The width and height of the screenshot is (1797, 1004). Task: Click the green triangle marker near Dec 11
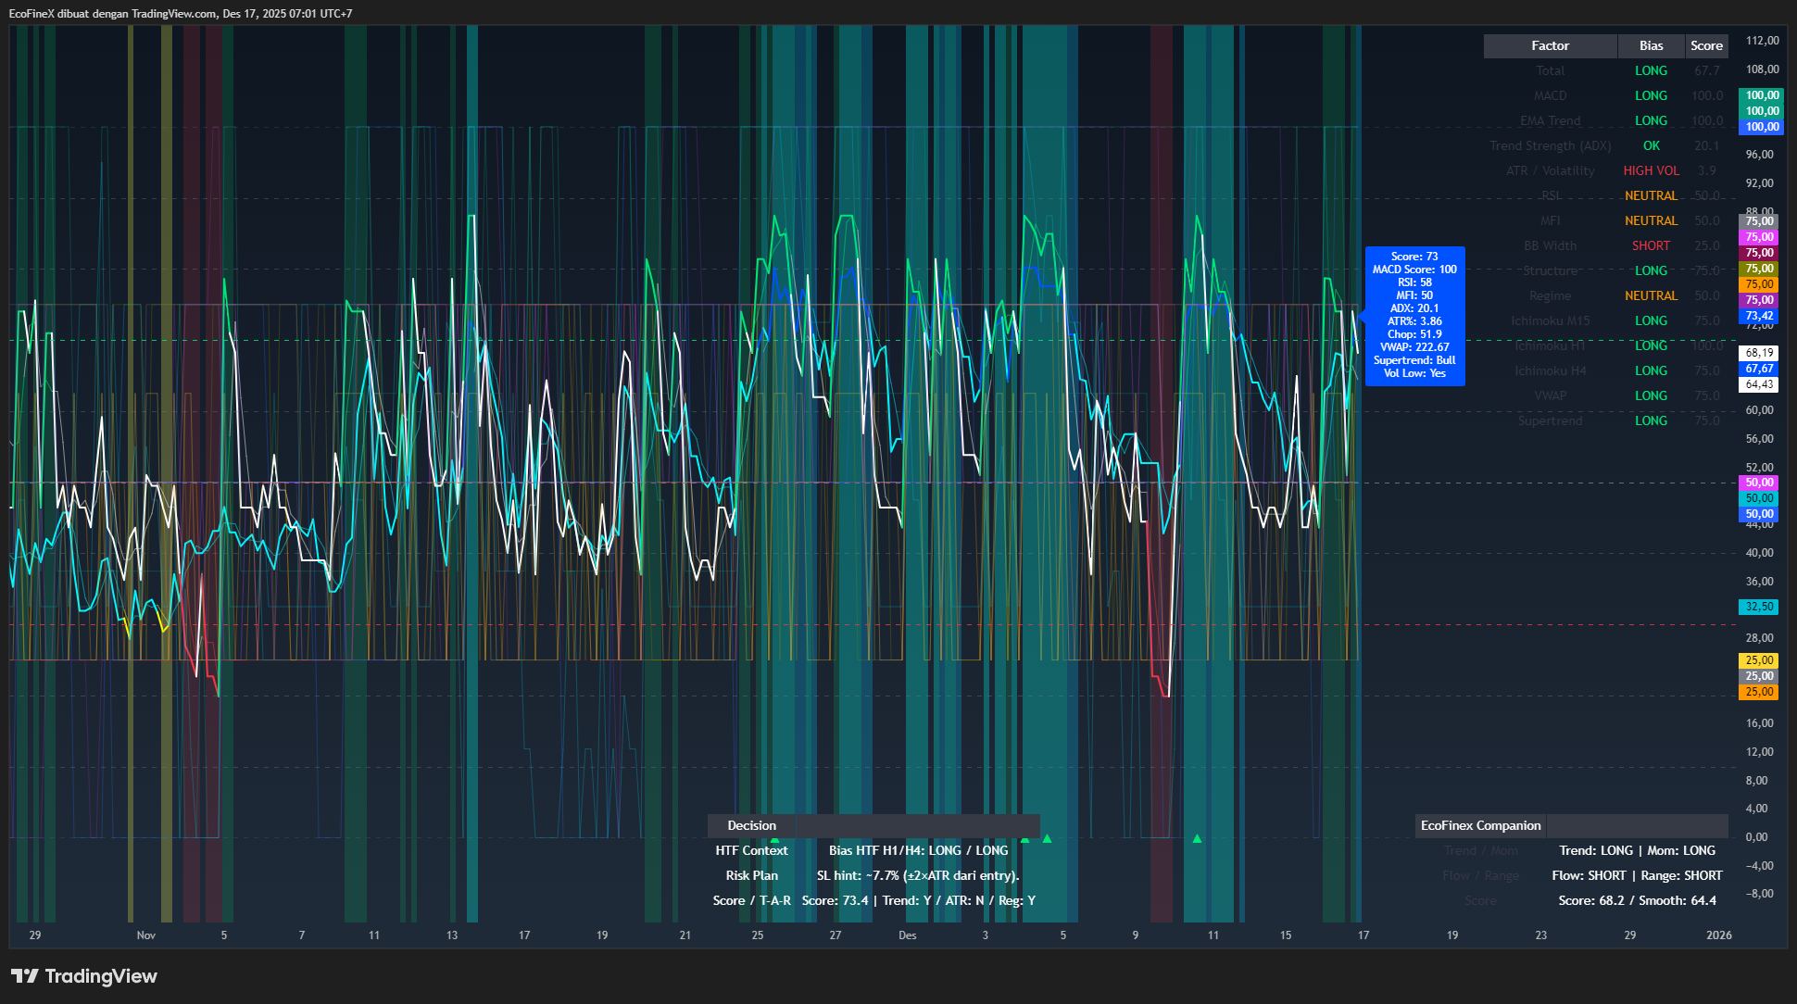tap(1197, 838)
